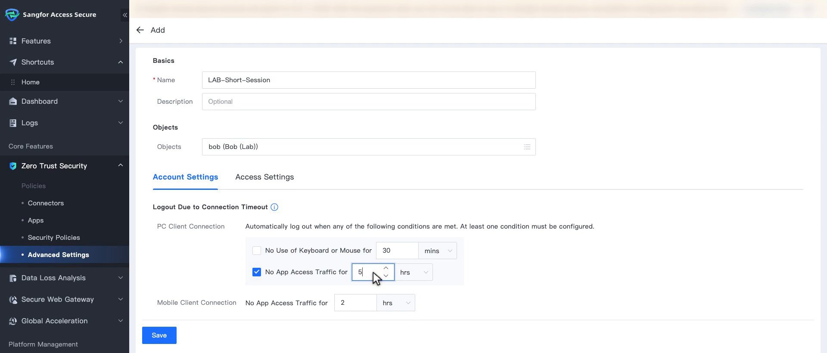Screen dimensions: 827x353
Task: Click the Description input field
Action: pyautogui.click(x=369, y=102)
